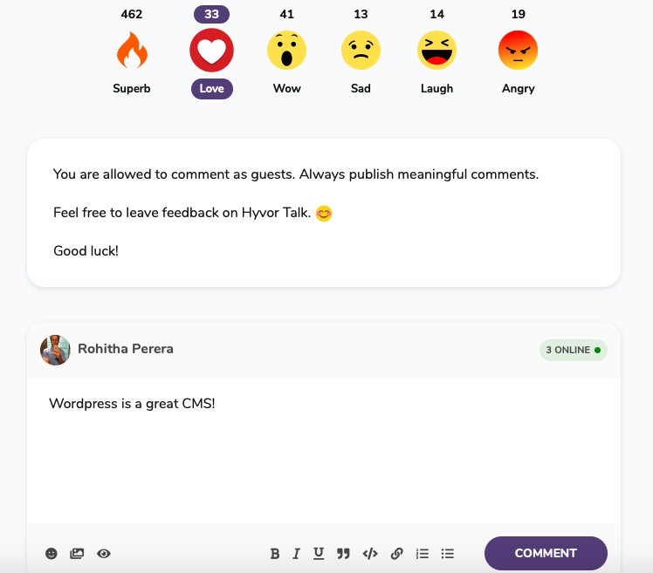Click the Laugh label

[436, 89]
